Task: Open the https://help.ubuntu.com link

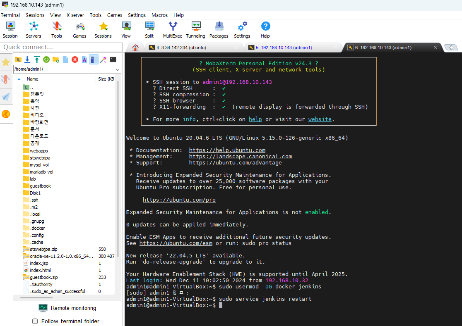Action: click(x=227, y=150)
